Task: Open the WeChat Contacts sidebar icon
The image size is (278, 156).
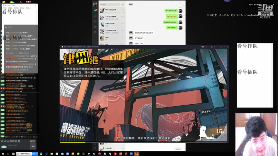Action: (95, 16)
